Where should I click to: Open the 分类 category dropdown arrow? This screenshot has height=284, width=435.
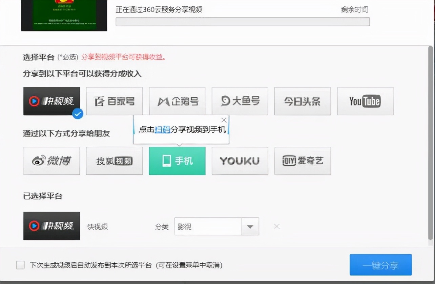250,227
